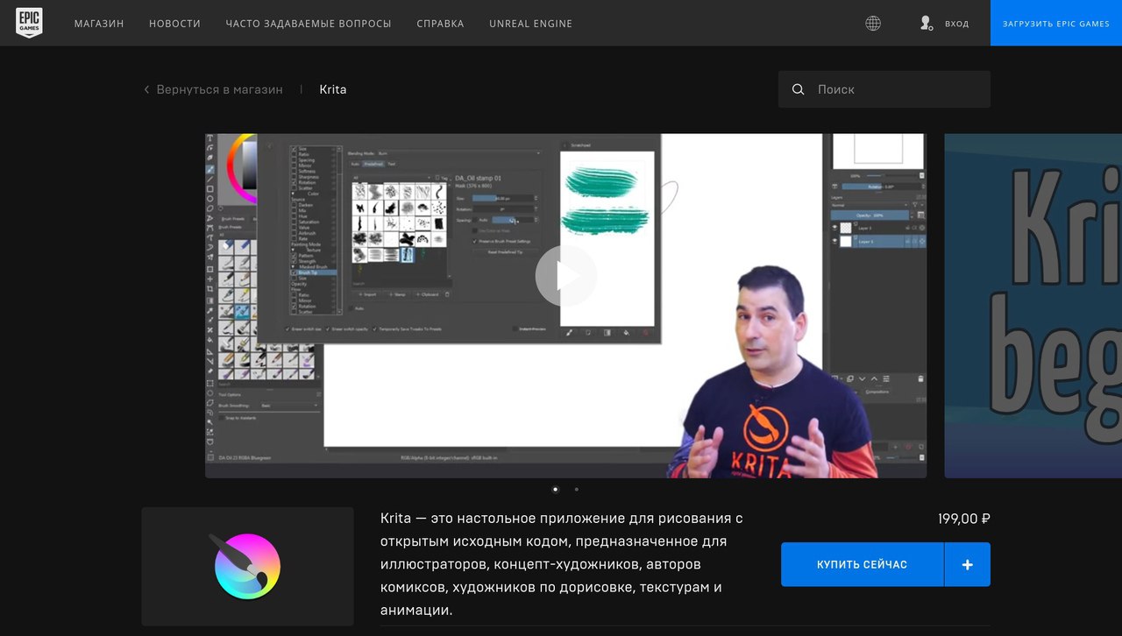Click the Epic Games logo

[29, 23]
